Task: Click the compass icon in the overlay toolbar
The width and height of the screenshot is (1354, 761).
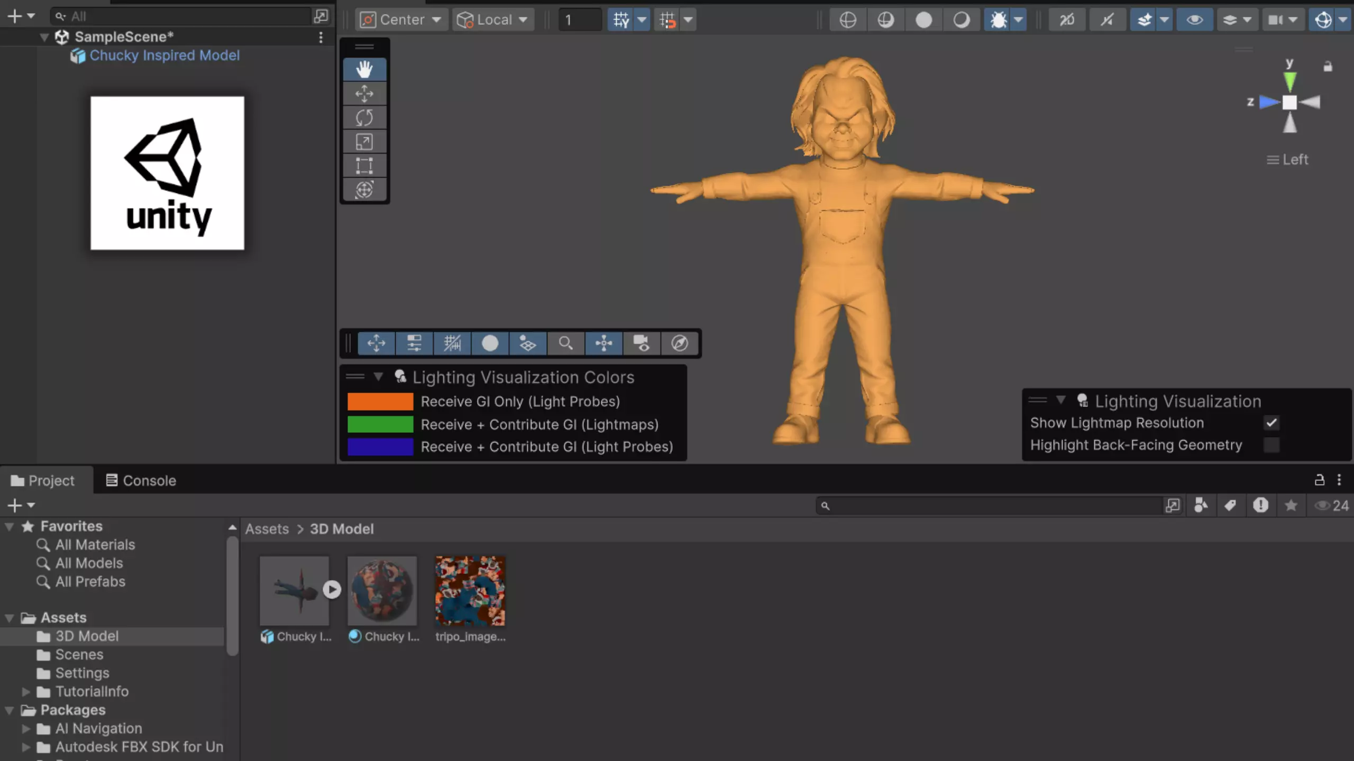Action: 680,343
